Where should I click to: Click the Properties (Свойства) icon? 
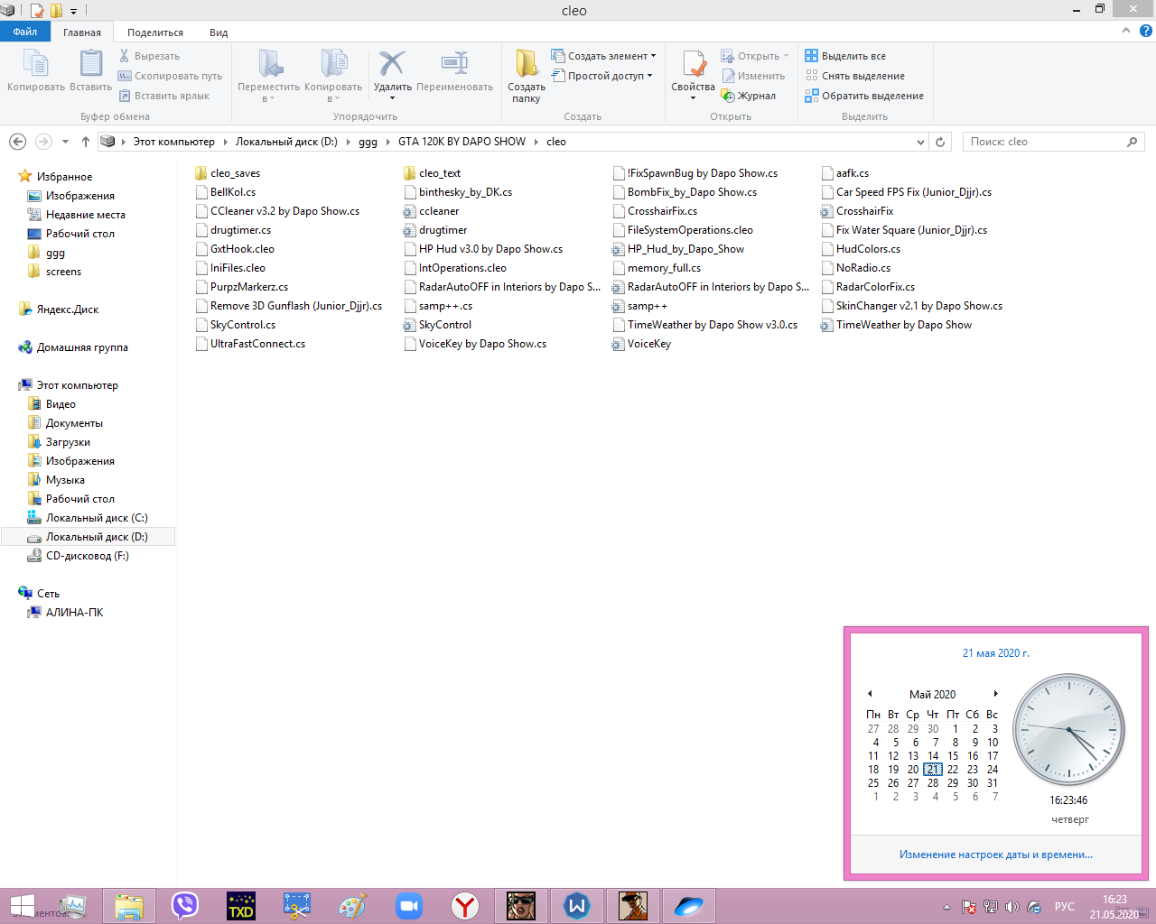pyautogui.click(x=693, y=65)
